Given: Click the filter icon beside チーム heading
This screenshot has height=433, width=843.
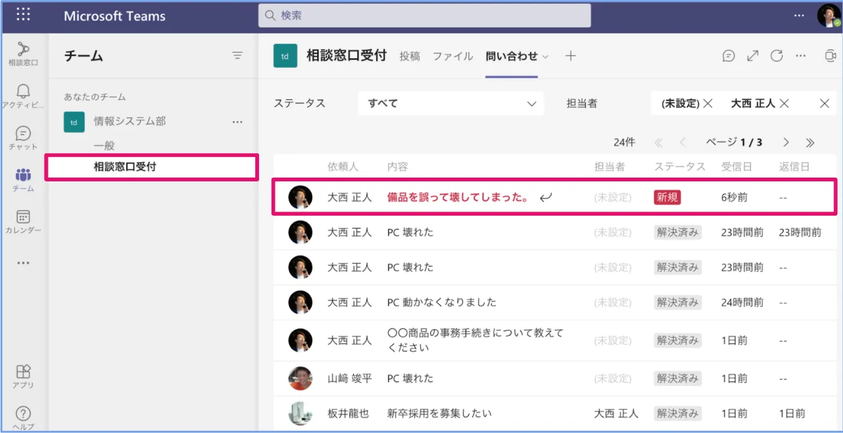Looking at the screenshot, I should 238,56.
